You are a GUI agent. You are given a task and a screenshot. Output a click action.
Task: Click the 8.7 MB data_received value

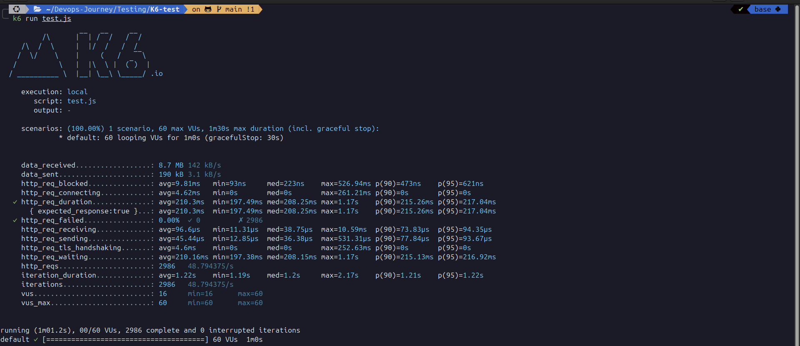pyautogui.click(x=171, y=165)
